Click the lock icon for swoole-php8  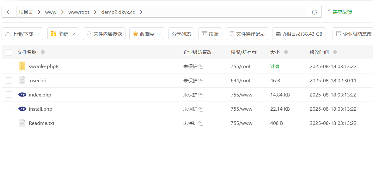pos(201,67)
